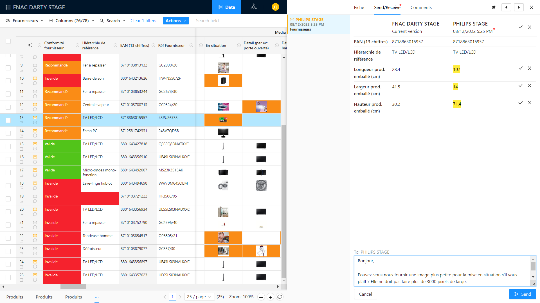Switch to the Fiche tab
This screenshot has width=540, height=303.
click(359, 7)
